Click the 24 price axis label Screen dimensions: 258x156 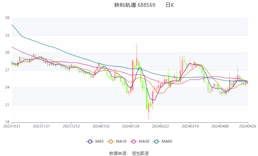click(7, 87)
